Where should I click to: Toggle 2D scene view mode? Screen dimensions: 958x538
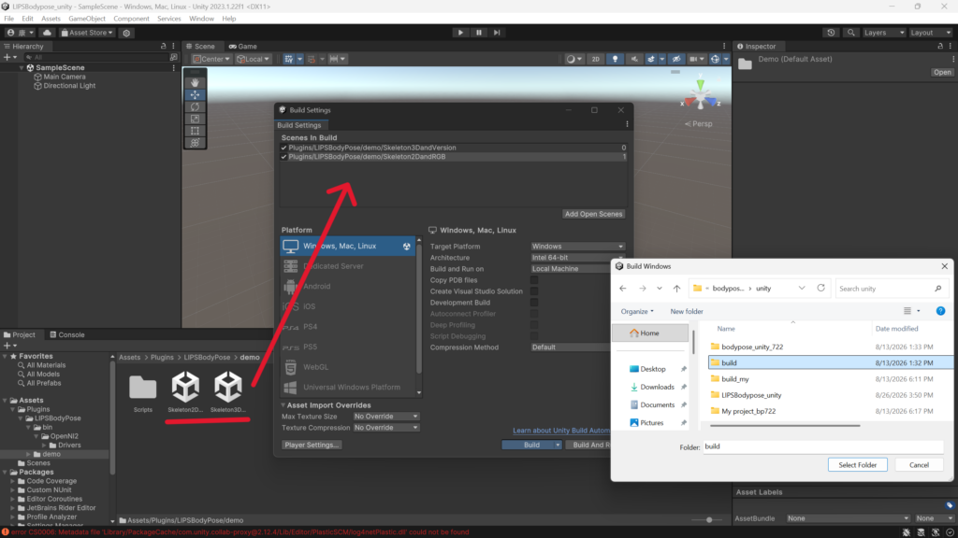point(595,59)
